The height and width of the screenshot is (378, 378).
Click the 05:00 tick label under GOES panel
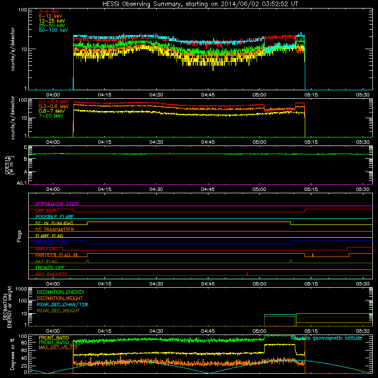point(259,189)
